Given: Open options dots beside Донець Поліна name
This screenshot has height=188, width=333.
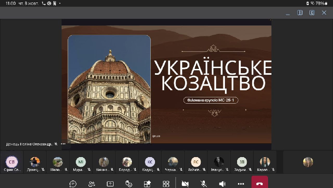Looking at the screenshot, I should click(63, 144).
